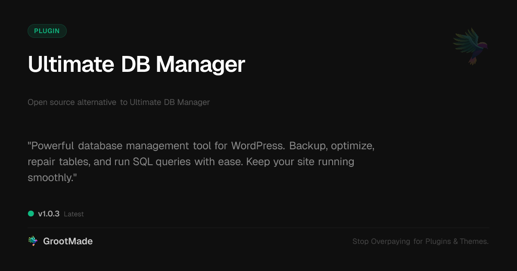Click "Plugins & Themes" in the footer tagline
Screen dimensions: 517x271
456,241
